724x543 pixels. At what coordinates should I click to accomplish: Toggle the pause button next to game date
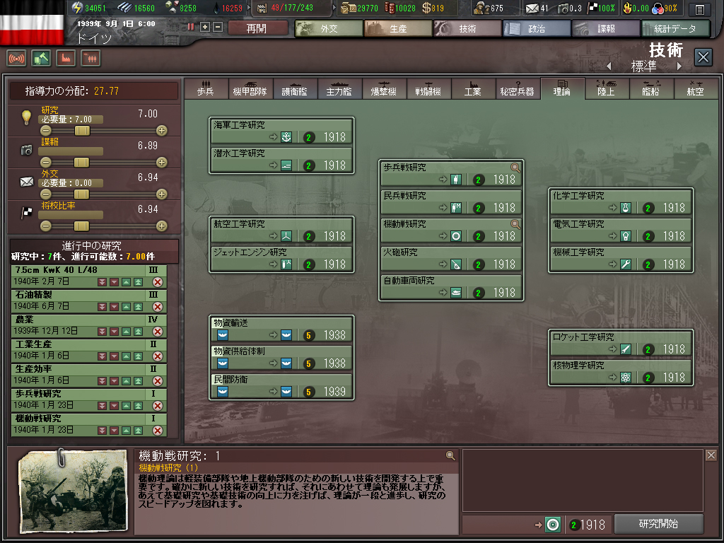pos(191,27)
